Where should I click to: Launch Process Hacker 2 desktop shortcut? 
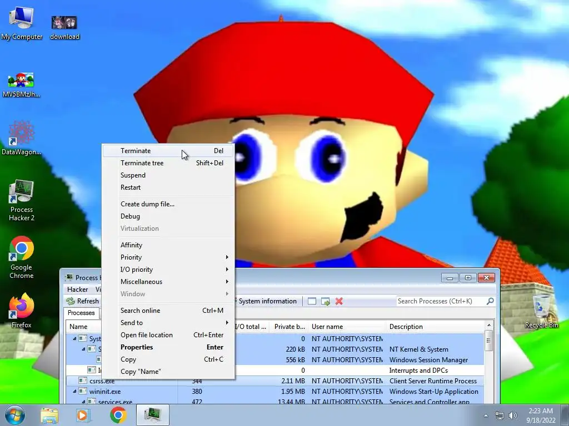pos(22,200)
